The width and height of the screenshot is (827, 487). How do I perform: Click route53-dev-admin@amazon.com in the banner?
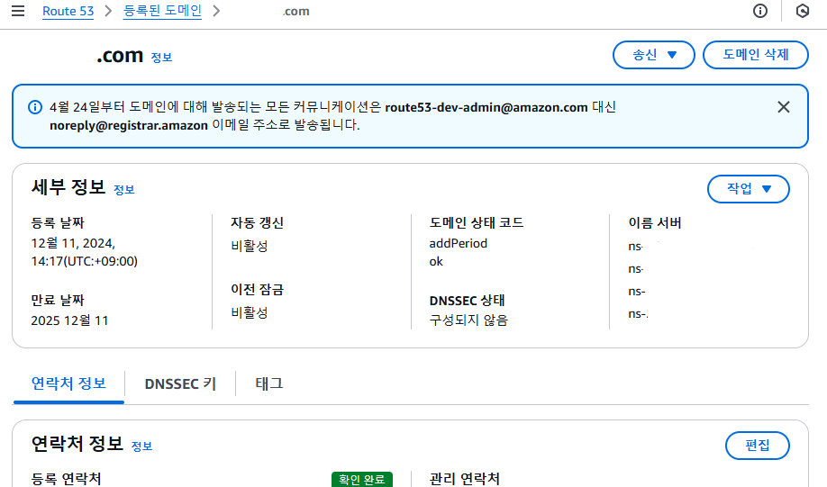coord(486,107)
